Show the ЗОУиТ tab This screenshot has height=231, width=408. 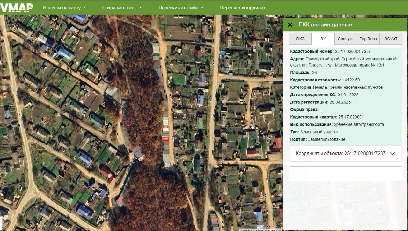click(391, 39)
